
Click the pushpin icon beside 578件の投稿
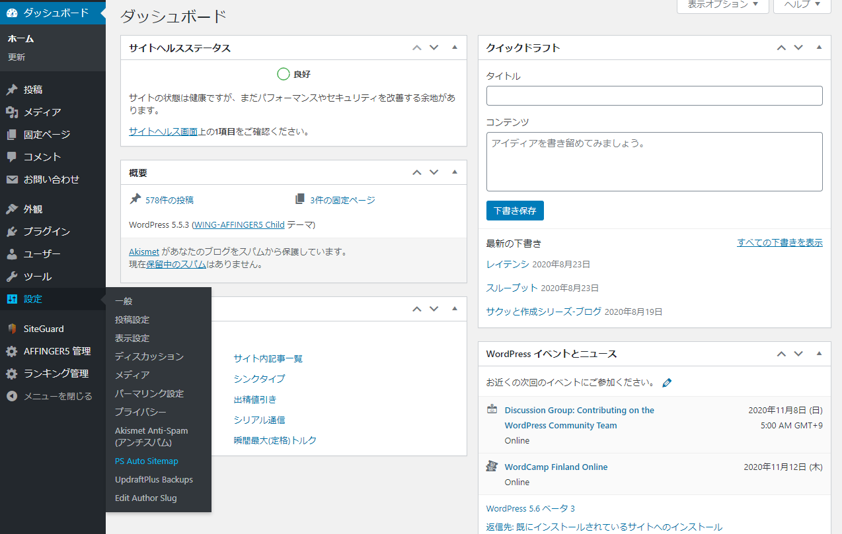pos(135,199)
